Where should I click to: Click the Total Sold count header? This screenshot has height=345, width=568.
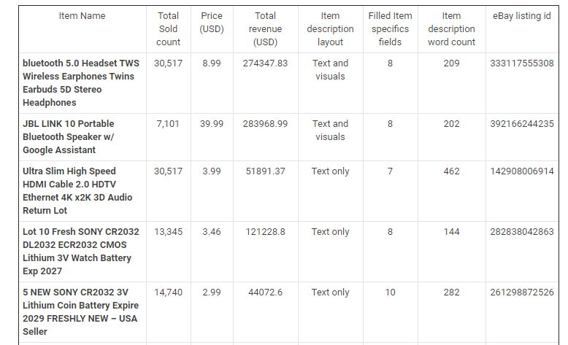(168, 29)
